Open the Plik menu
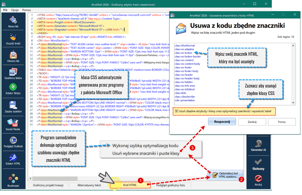Viewport: 302px width, 195px height. 5,10
